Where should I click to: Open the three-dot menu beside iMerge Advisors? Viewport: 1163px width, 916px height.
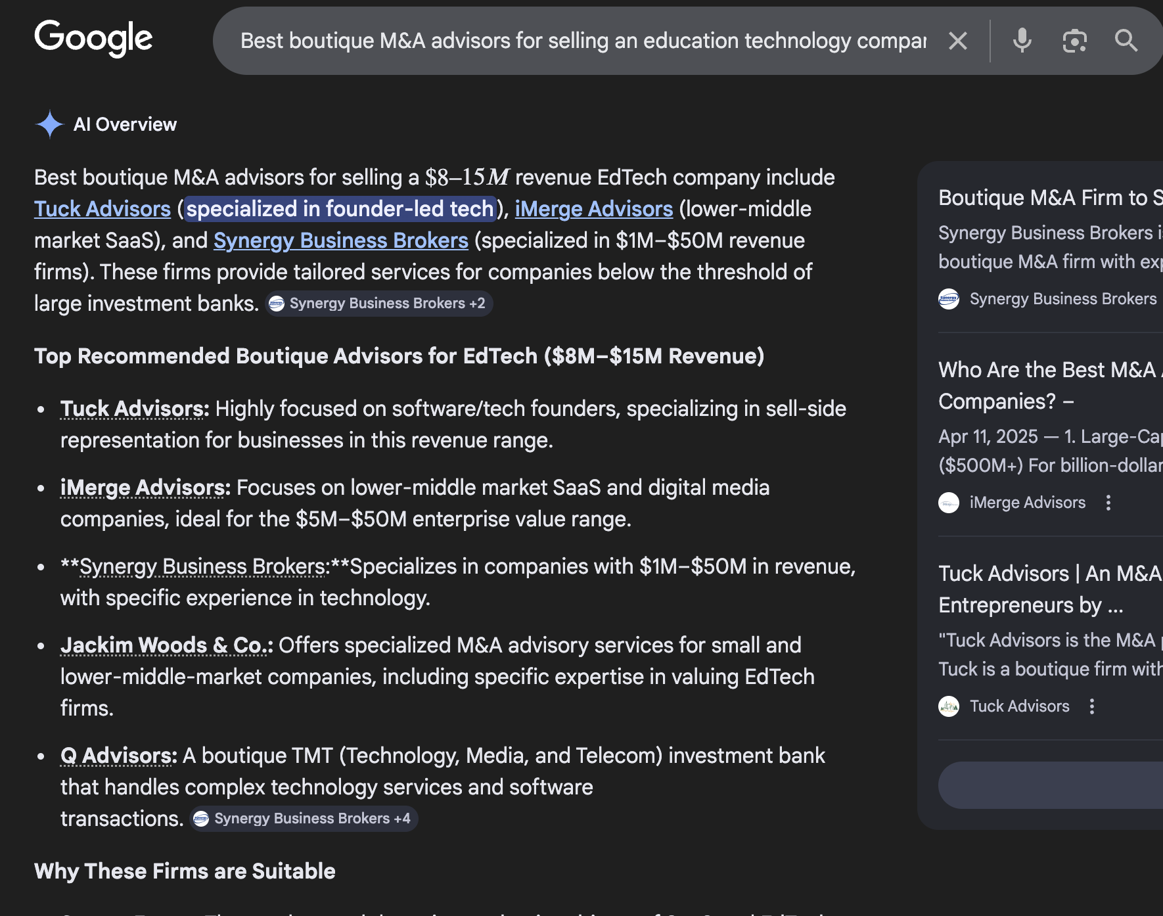click(x=1108, y=503)
